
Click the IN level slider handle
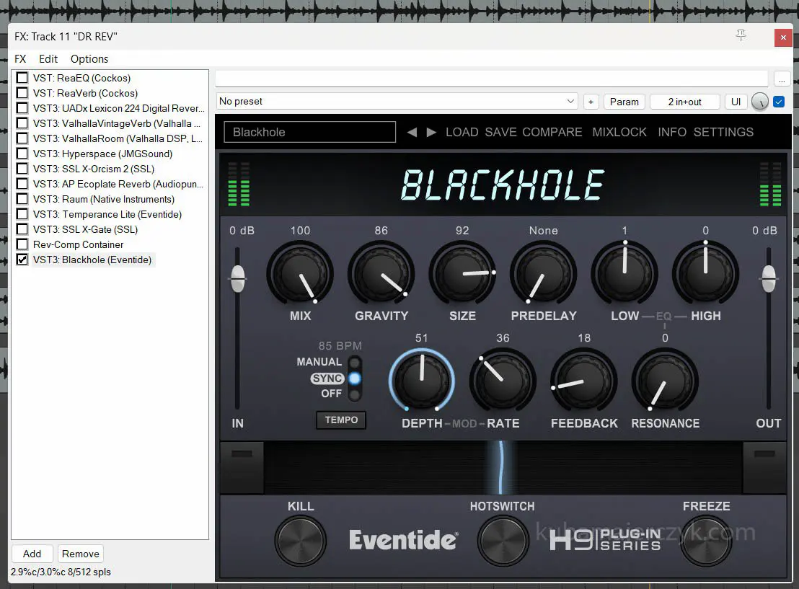238,278
